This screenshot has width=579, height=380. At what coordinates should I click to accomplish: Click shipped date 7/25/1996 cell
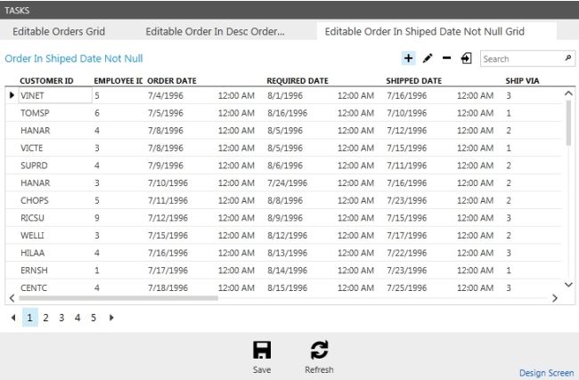pyautogui.click(x=406, y=287)
